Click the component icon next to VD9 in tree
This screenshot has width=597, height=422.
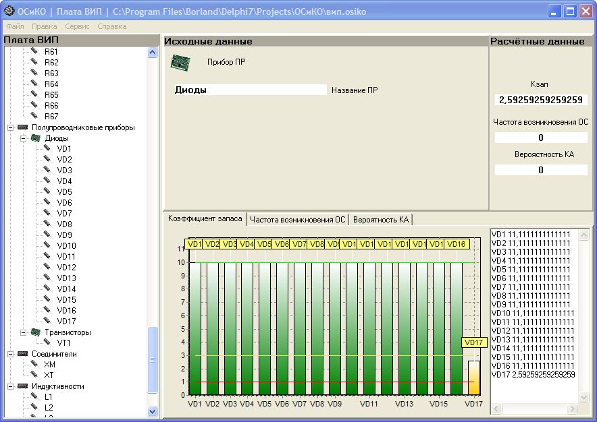click(x=47, y=234)
